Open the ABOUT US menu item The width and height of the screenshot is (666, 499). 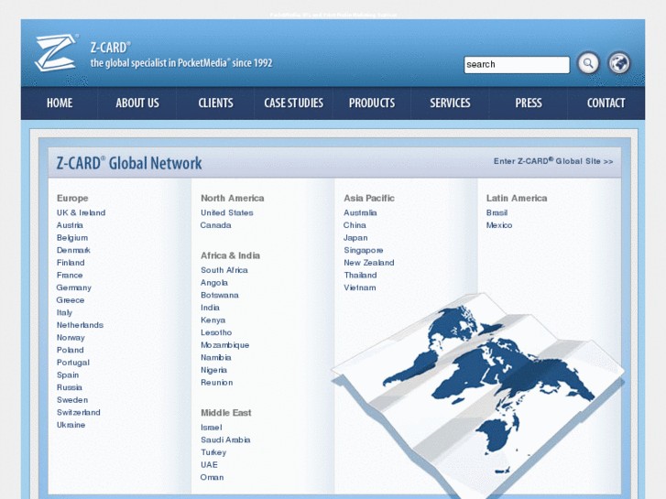pos(137,103)
